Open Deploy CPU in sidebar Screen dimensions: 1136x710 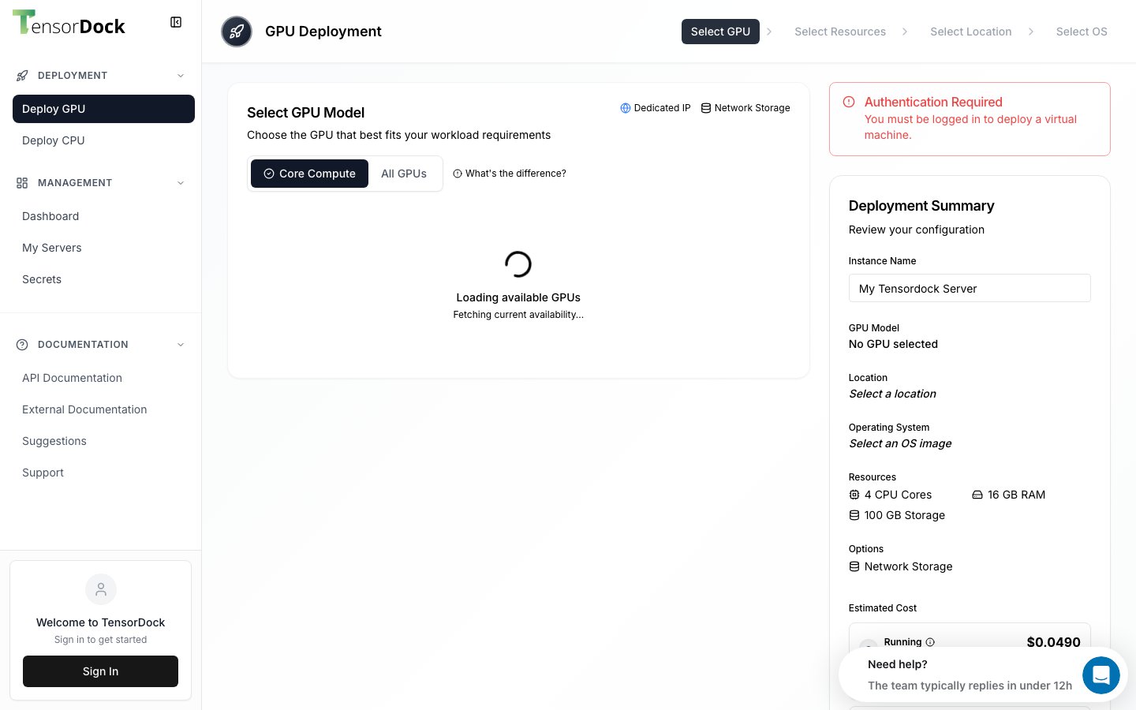tap(103, 140)
